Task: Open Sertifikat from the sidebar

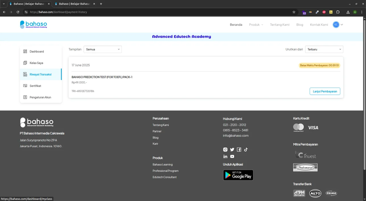Action: pos(35,86)
